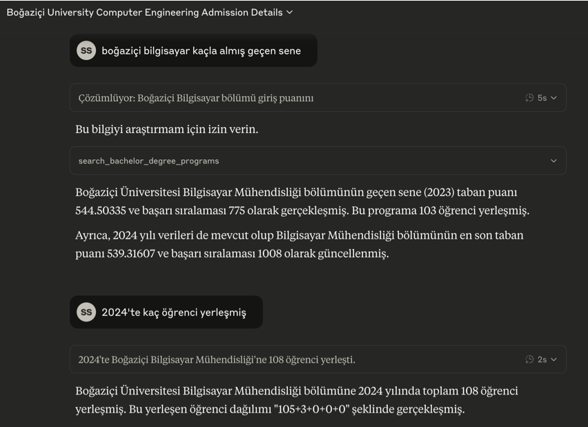The image size is (588, 427).
Task: Click the clock icon next to 5s
Action: (x=529, y=98)
